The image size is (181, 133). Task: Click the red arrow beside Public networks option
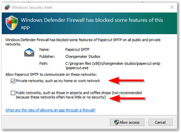coord(127,99)
